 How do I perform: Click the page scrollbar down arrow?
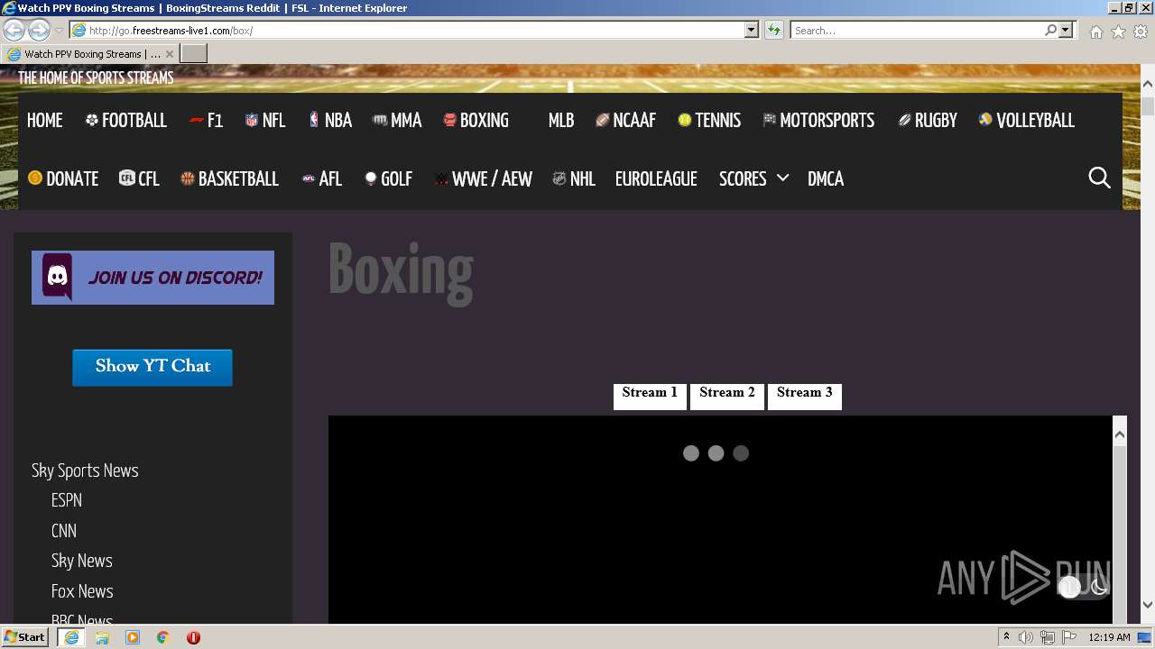[1148, 605]
